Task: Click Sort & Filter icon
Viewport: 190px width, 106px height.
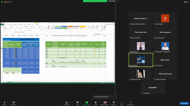Action: pos(102,27)
